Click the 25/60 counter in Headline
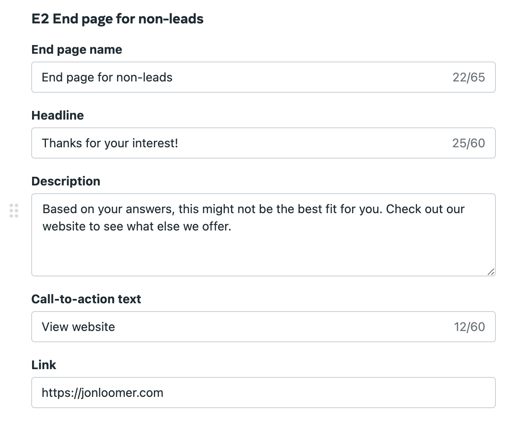 point(469,143)
